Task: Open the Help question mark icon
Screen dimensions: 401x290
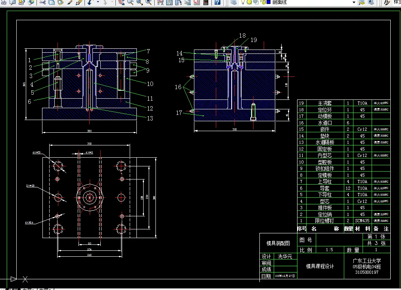Action: click(217, 2)
